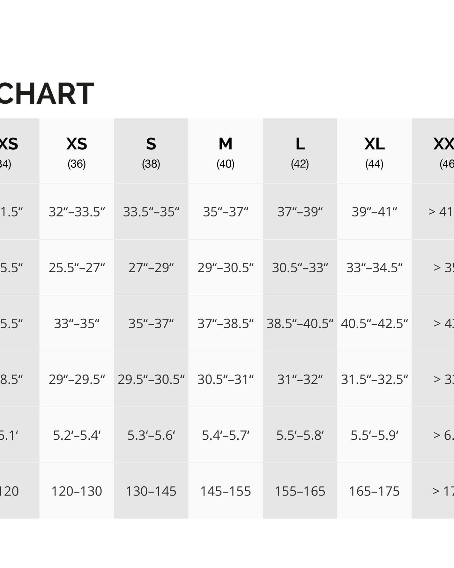Select the 29.5“–30.5“ cell
Screen dimensions: 454x568
pyautogui.click(x=151, y=379)
